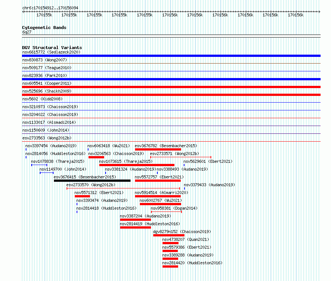Click the thick blue bar under nsv6615772
The height and width of the screenshot is (281, 331).
171,56
